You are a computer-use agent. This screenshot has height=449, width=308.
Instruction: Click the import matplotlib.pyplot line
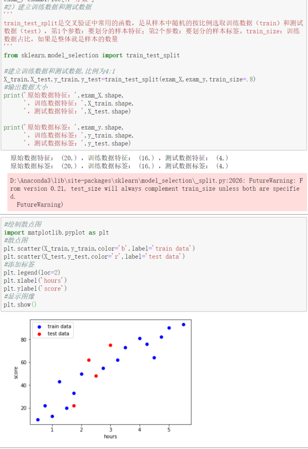tap(56, 233)
